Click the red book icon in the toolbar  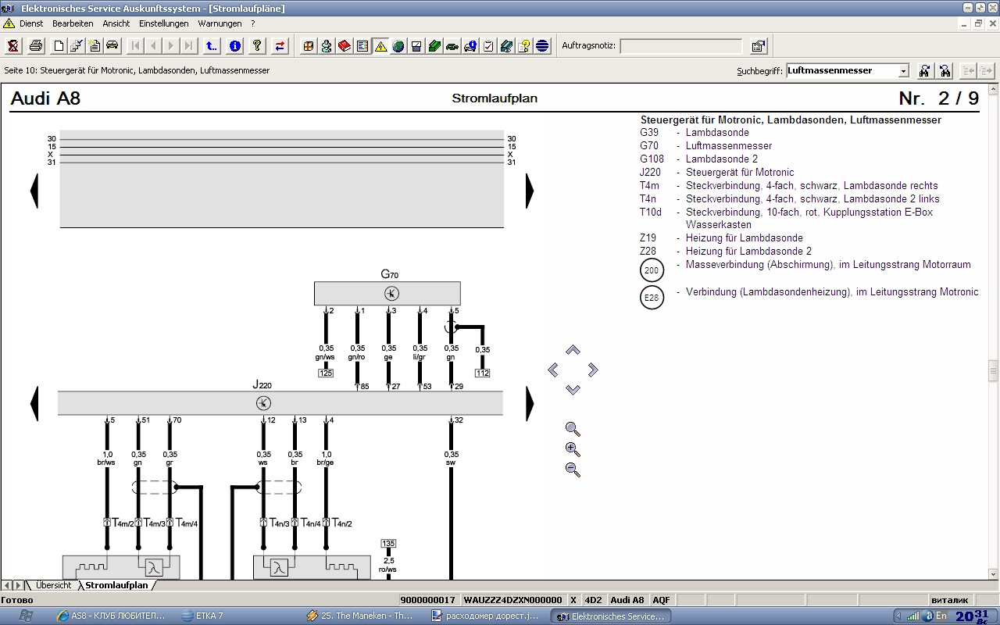pyautogui.click(x=345, y=46)
